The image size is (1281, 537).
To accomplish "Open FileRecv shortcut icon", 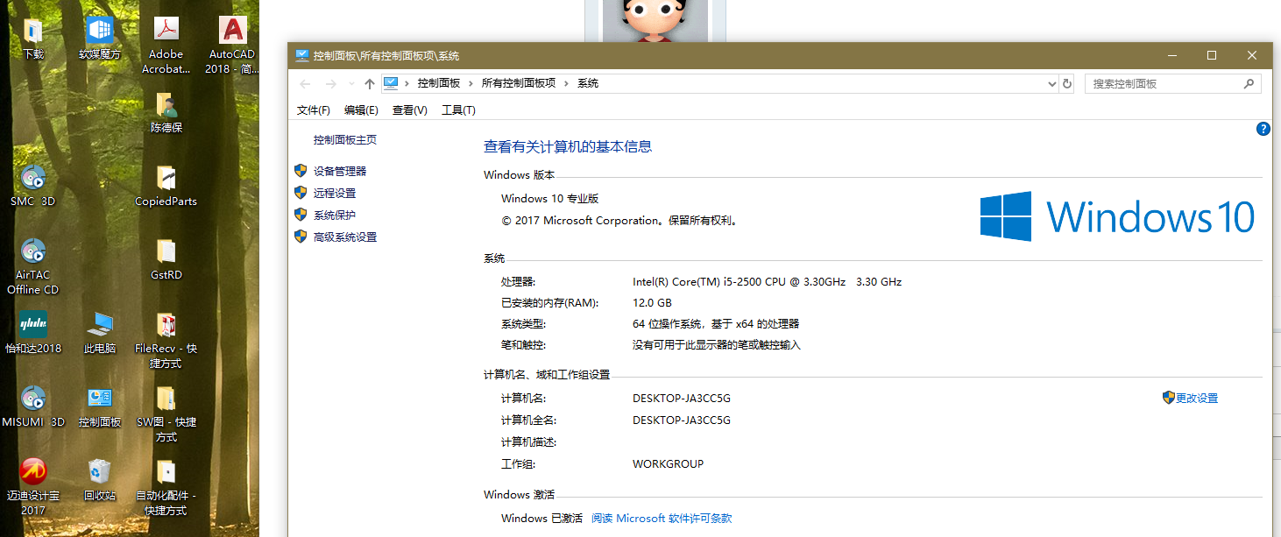I will (166, 325).
